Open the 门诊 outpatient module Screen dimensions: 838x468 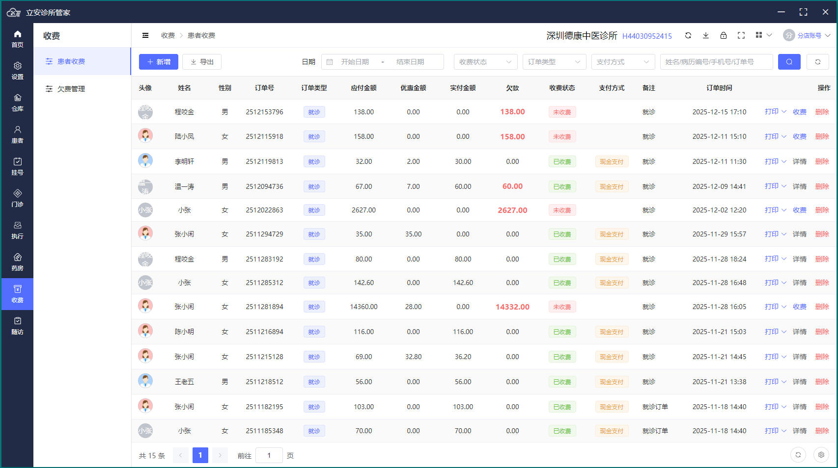(x=17, y=198)
